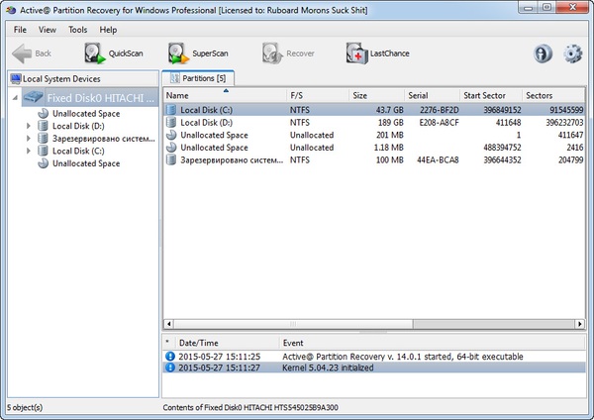
Task: Expand the Зарезервировано системой tree node
Action: (x=28, y=139)
